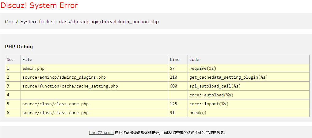The height and width of the screenshot is (138, 312).
Task: Click the 'System file lost' error message
Action: pos(82,22)
